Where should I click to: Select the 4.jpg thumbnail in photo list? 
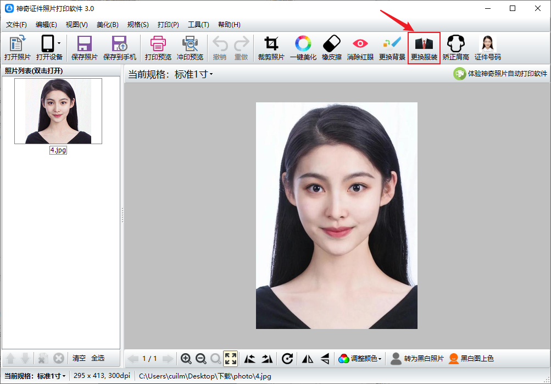pyautogui.click(x=58, y=111)
